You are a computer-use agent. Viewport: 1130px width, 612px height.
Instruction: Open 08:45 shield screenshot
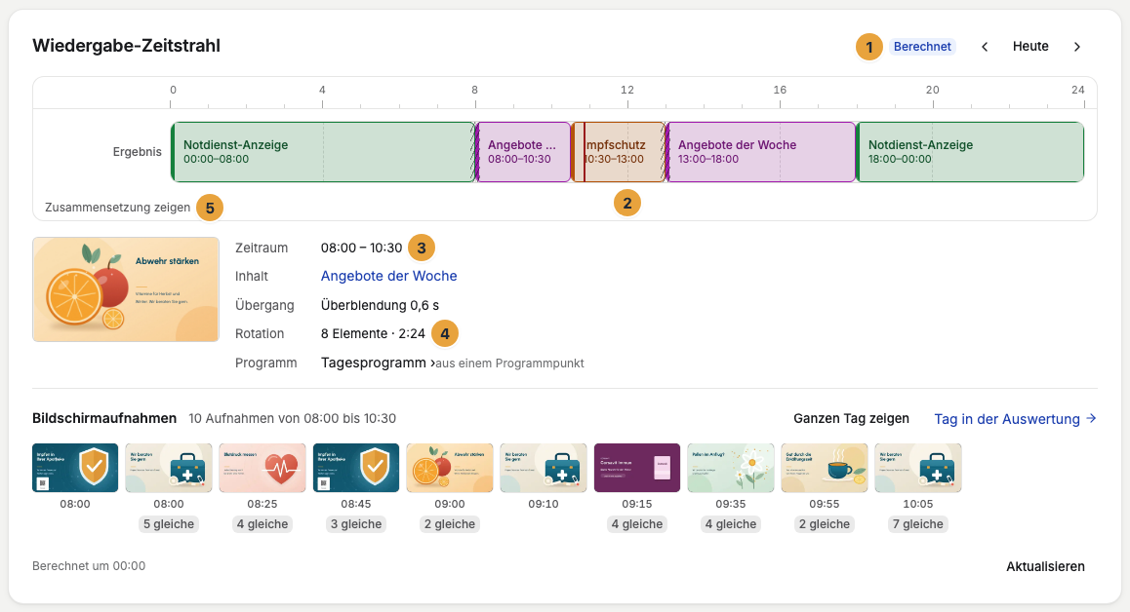click(x=356, y=468)
